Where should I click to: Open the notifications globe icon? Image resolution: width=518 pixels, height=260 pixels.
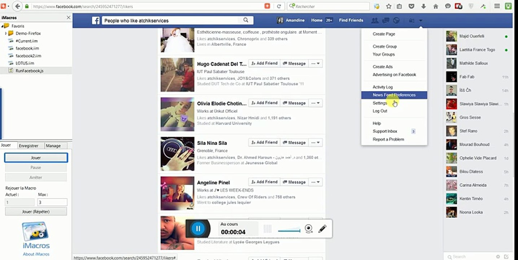396,21
